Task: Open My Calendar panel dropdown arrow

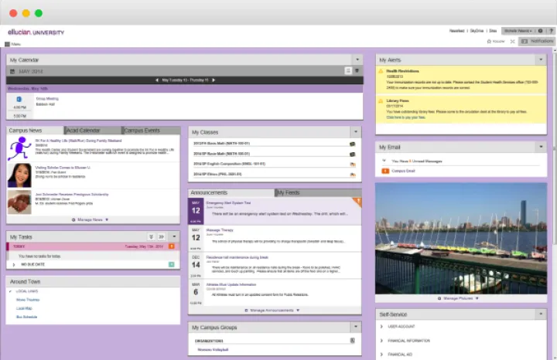Action: click(x=357, y=59)
